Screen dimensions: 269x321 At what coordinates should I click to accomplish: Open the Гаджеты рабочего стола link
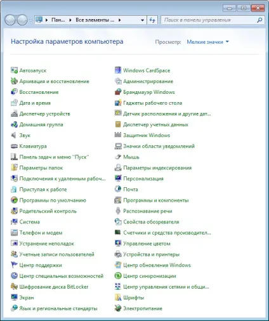(152, 103)
